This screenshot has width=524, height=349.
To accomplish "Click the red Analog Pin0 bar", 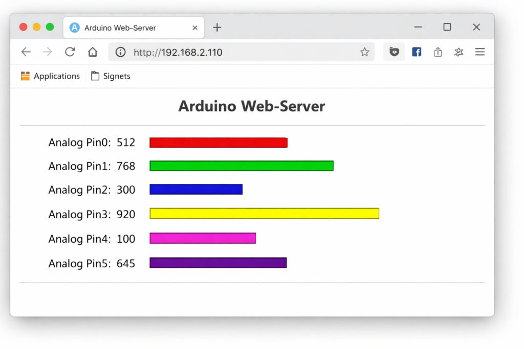I will tap(218, 143).
